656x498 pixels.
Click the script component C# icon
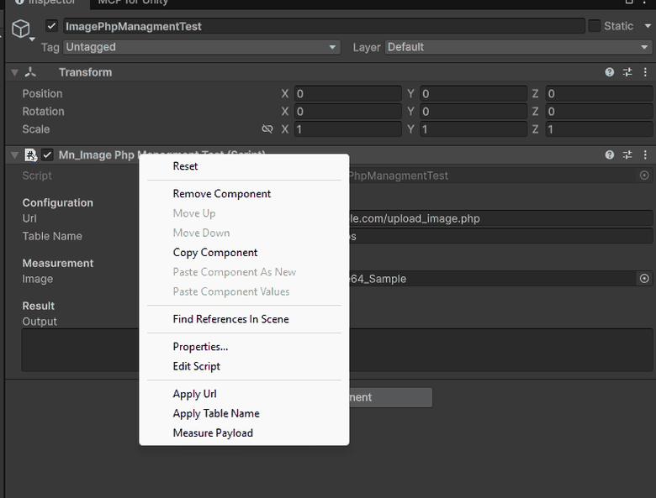click(30, 155)
